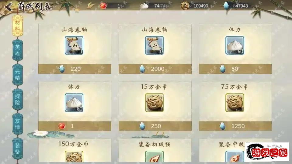Screen dimensions: 292x164
Task: Open the 装备 equipment tab
Action: pos(18,149)
